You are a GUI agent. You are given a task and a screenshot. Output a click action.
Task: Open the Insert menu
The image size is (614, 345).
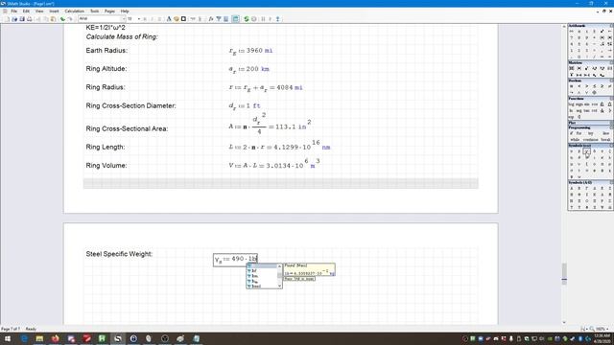click(x=54, y=11)
